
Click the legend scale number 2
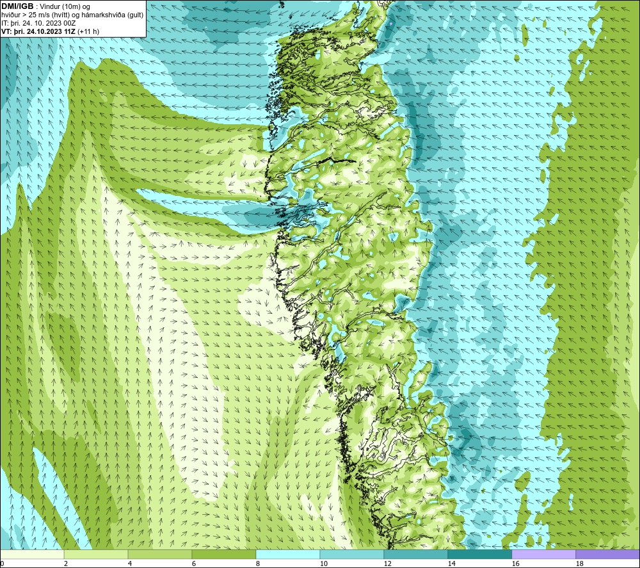[66, 564]
